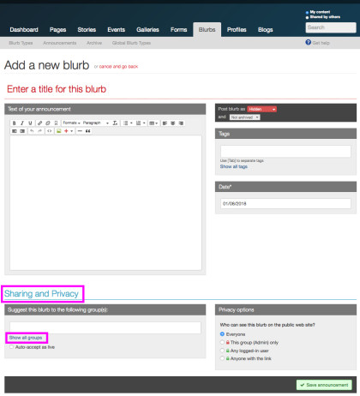Redo the last edit

click(x=39, y=131)
